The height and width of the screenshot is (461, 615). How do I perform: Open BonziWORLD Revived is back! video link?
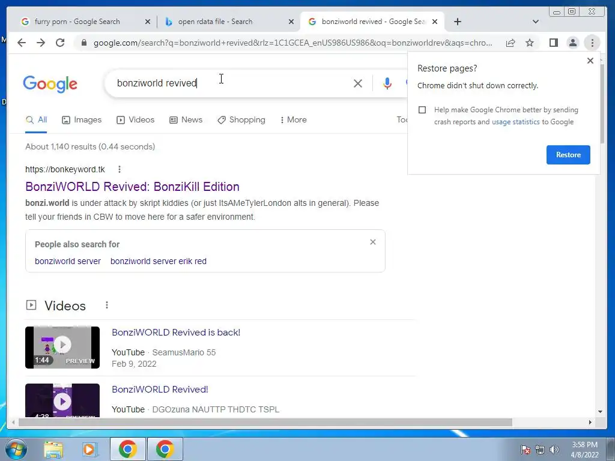(176, 333)
